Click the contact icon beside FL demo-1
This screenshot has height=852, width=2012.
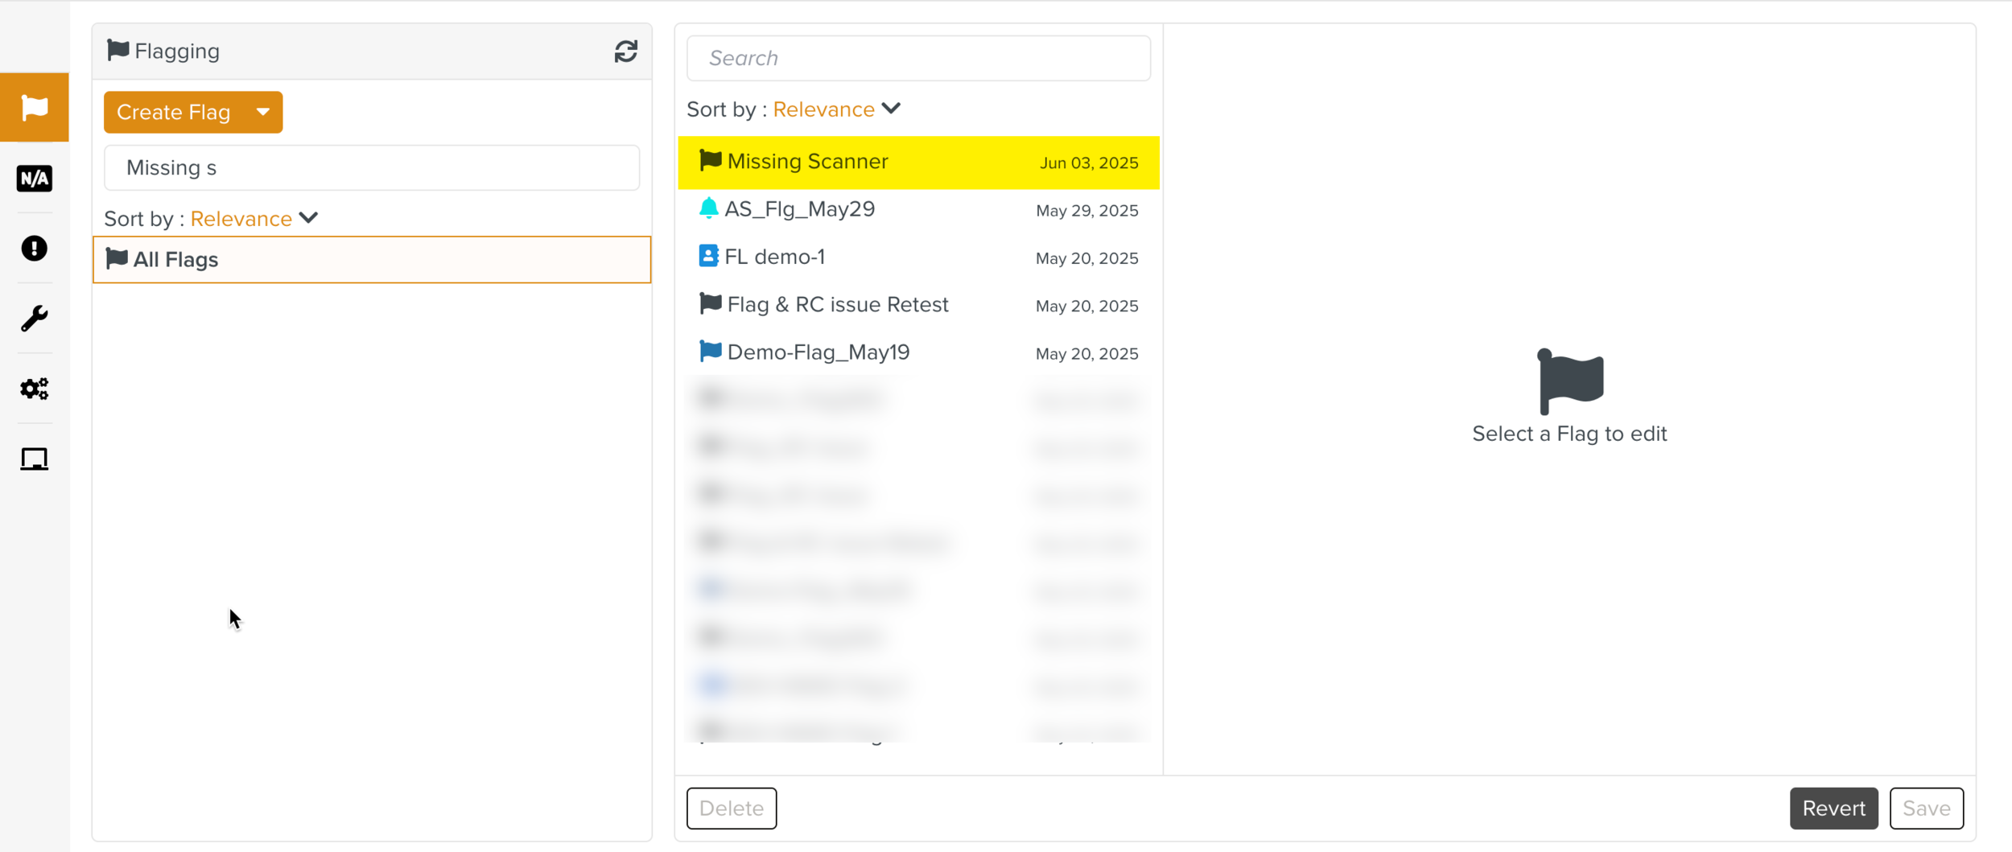coord(708,257)
